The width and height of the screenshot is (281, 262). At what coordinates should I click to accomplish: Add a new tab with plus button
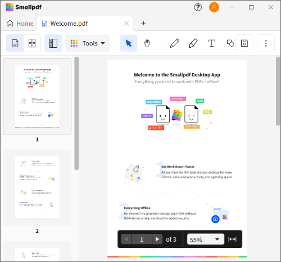143,23
